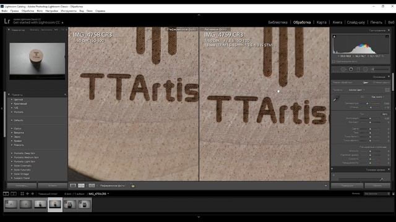
Task: Expand the Виньетка preset group
Action: (x=12, y=133)
